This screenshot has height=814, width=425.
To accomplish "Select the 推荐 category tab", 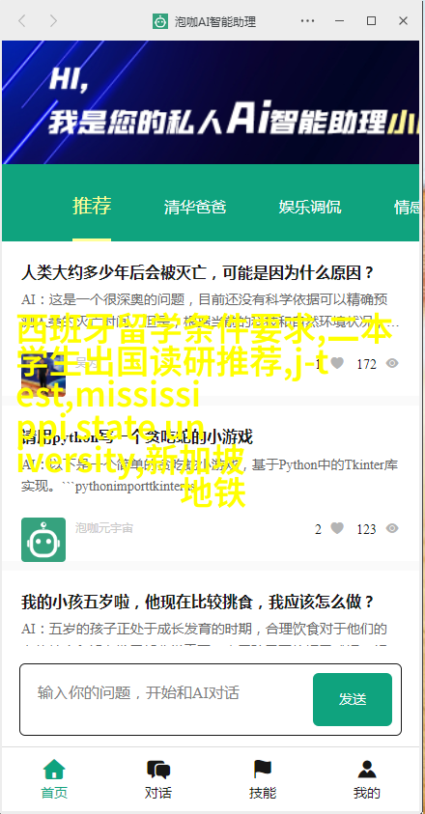I will pyautogui.click(x=92, y=206).
